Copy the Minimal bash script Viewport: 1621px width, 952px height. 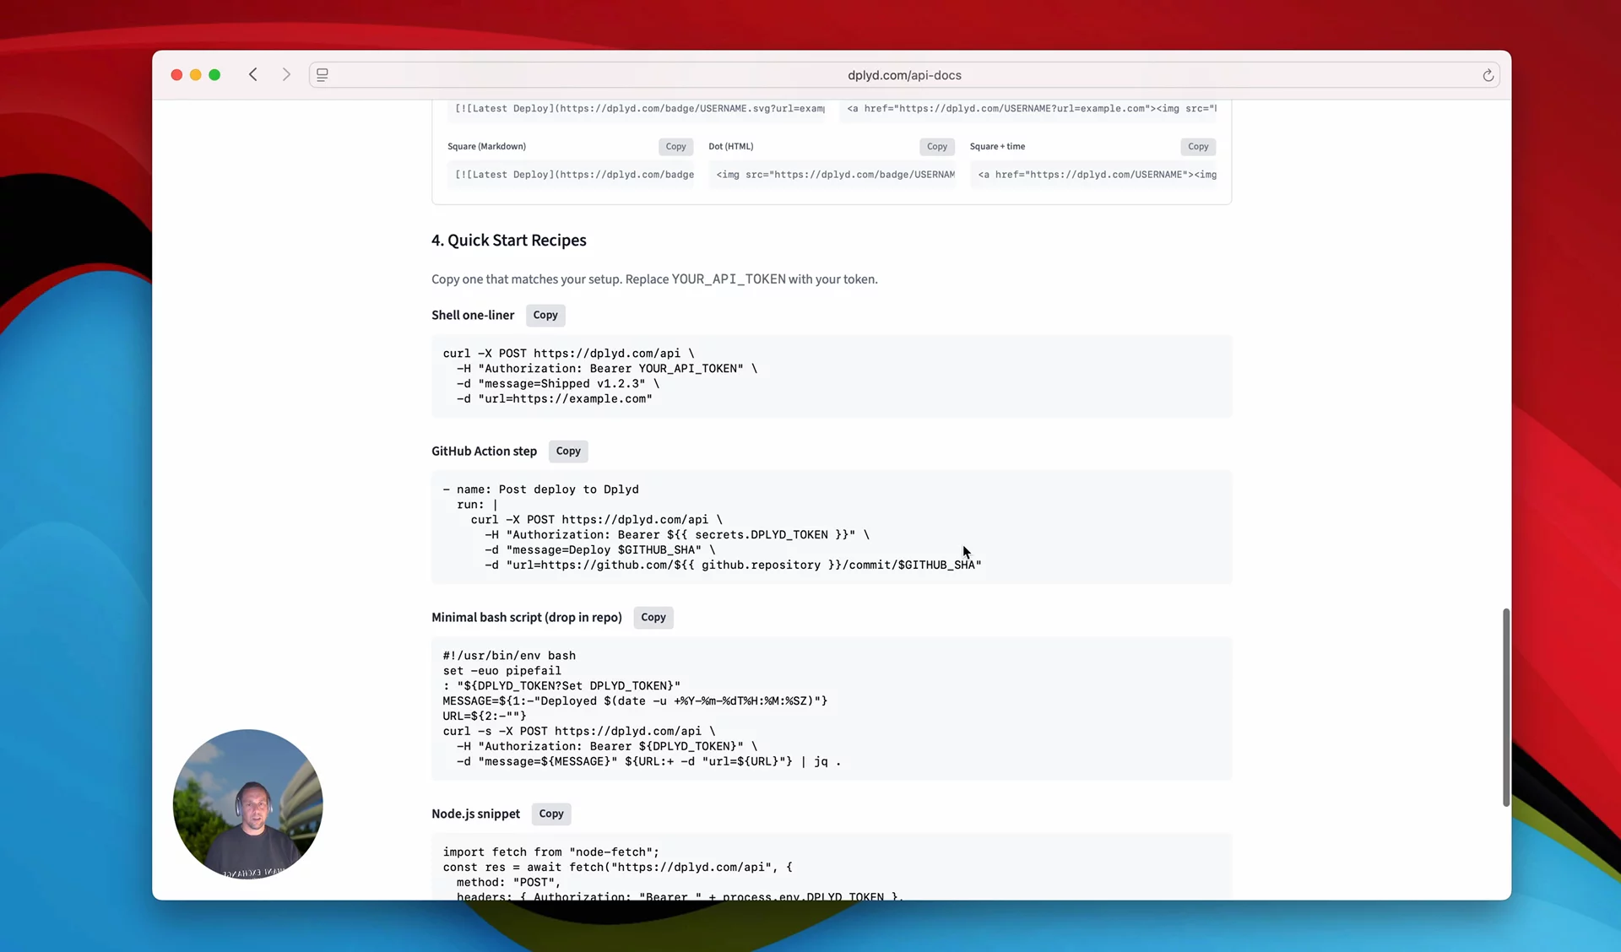coord(653,617)
